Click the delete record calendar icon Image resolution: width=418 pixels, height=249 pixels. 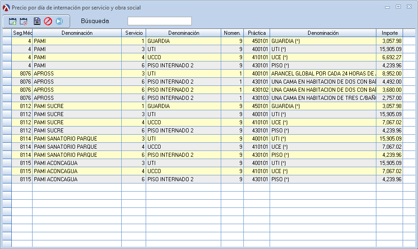(x=24, y=21)
